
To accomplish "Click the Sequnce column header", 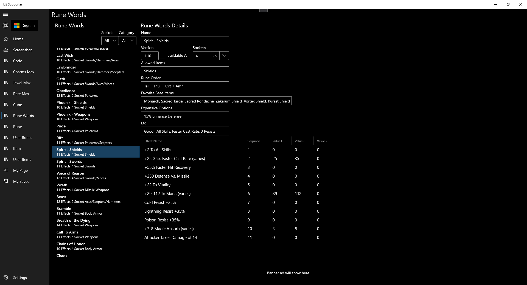I will [256, 141].
